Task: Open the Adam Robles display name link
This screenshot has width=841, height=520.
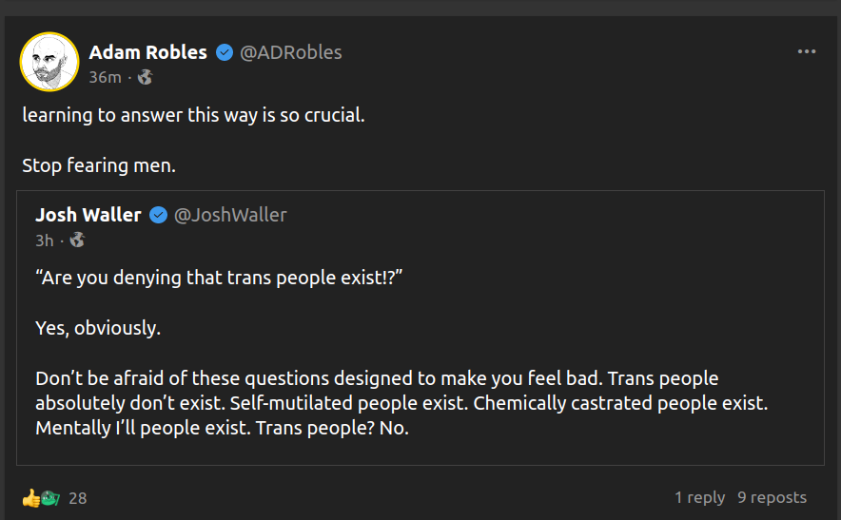Action: (147, 52)
